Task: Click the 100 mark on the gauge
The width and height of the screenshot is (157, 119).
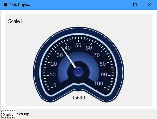Action: [x=99, y=84]
